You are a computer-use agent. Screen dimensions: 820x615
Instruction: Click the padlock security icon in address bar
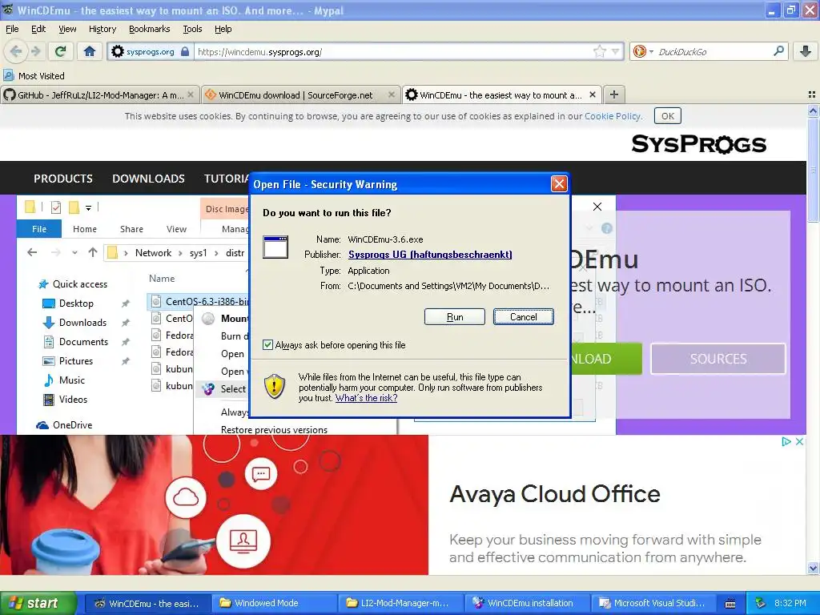coord(185,51)
